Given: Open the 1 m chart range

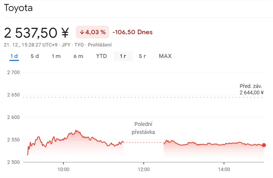Looking at the screenshot, I should (x=56, y=56).
